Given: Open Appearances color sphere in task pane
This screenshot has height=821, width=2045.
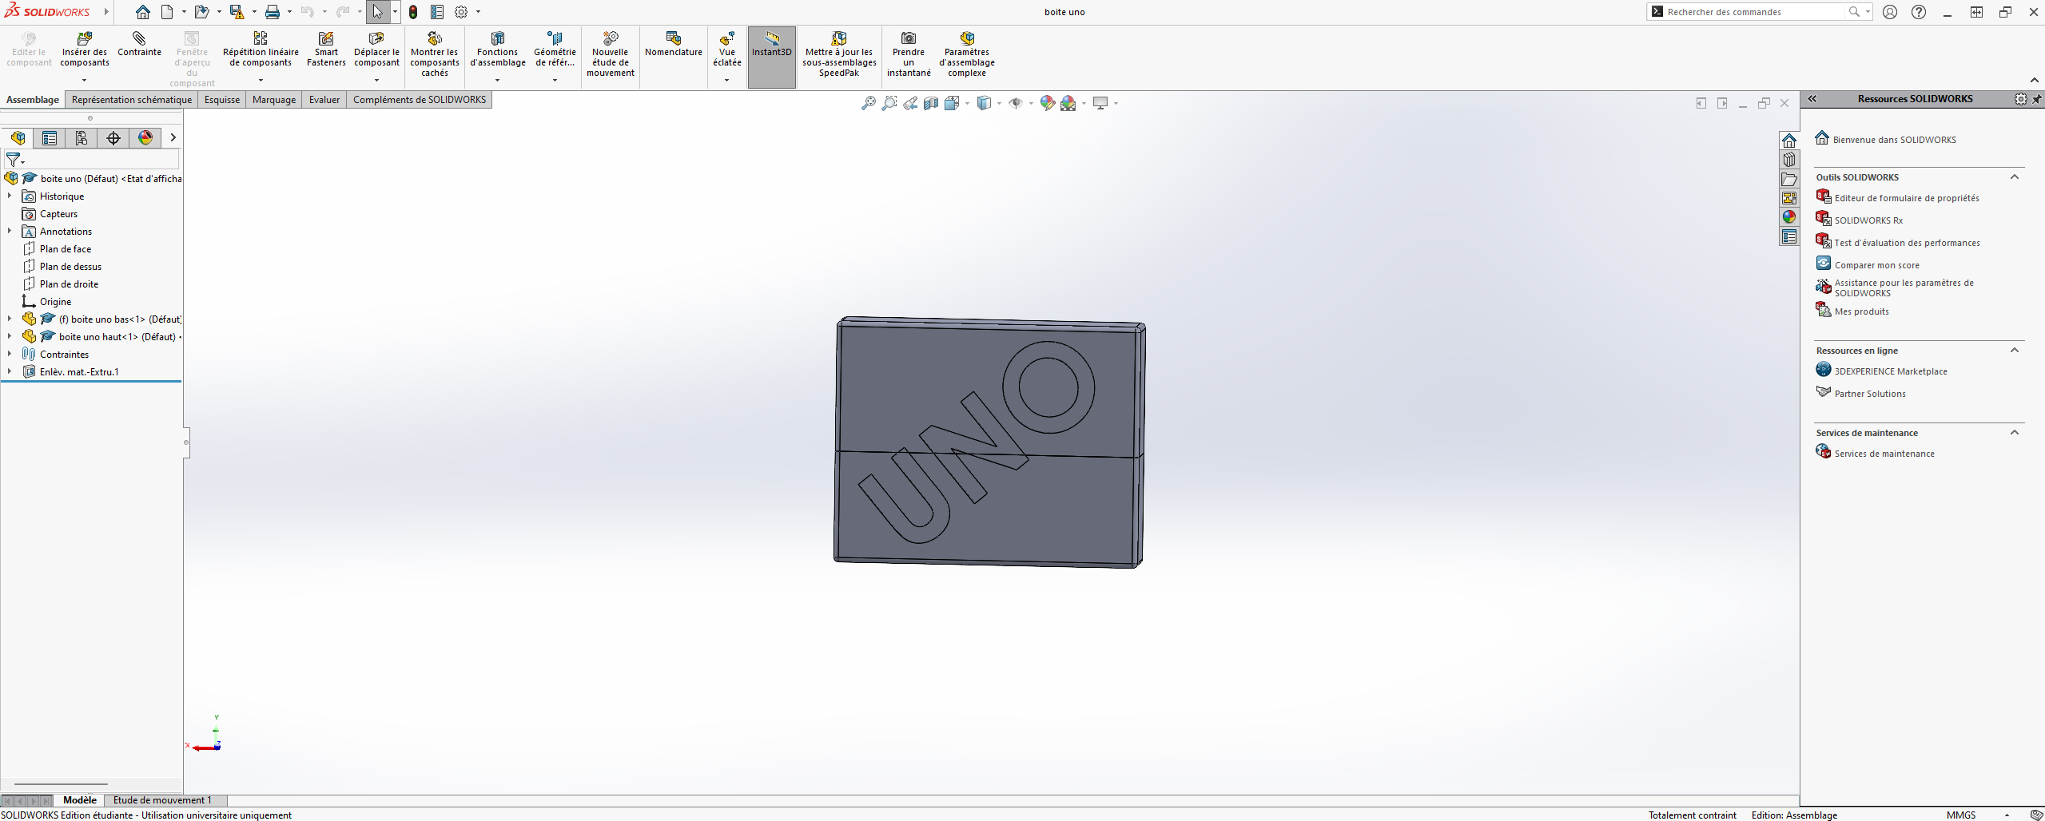Looking at the screenshot, I should pyautogui.click(x=1788, y=217).
